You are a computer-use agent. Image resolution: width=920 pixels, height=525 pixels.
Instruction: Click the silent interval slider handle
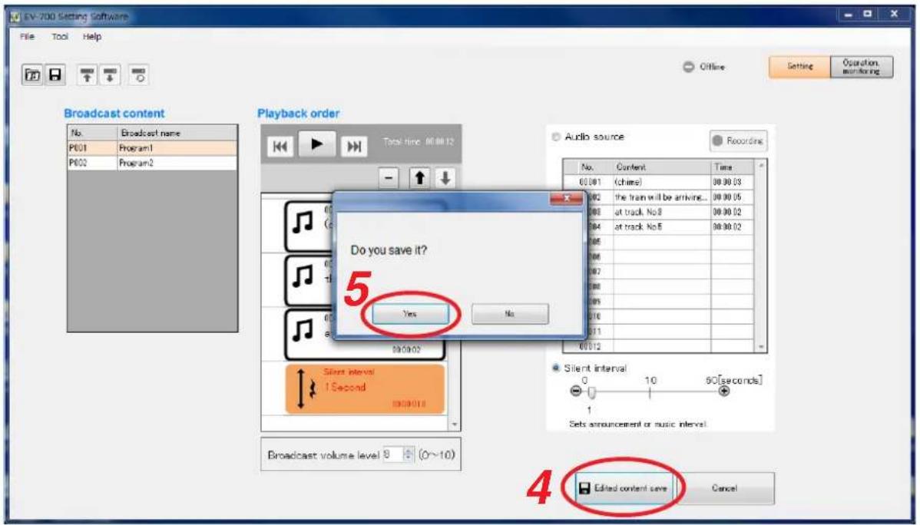tap(592, 392)
